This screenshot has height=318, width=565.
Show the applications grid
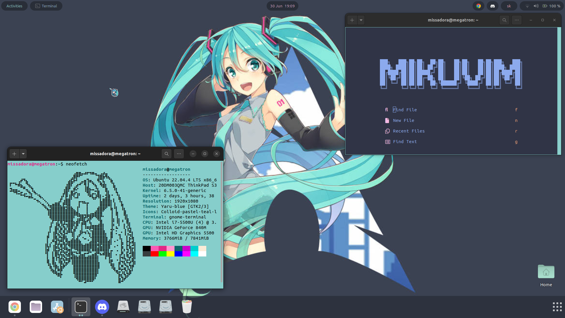557,307
